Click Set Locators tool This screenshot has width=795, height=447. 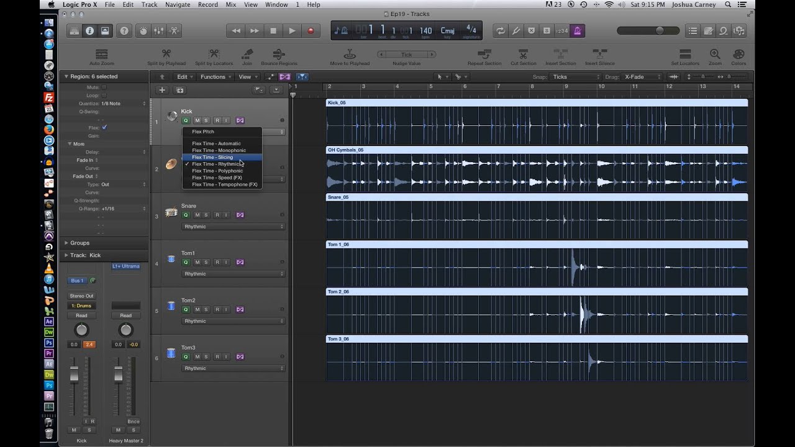click(x=685, y=57)
